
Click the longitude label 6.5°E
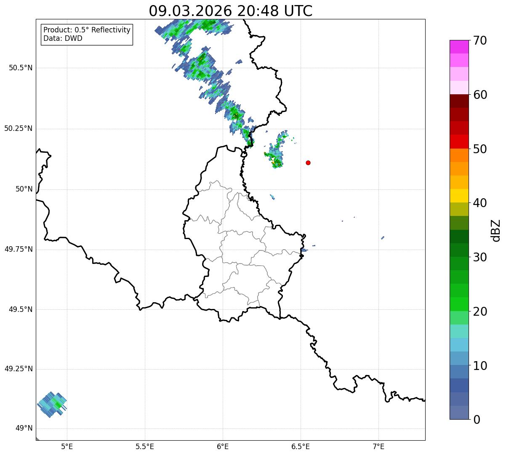pyautogui.click(x=301, y=447)
